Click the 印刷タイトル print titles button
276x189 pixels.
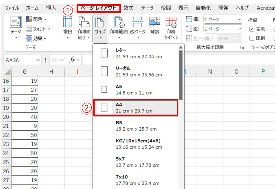pos(171,28)
